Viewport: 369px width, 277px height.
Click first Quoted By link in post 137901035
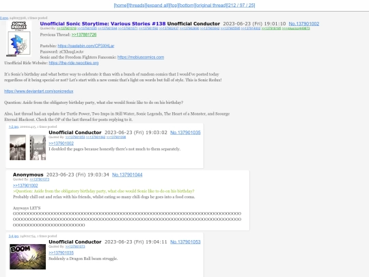[75, 137]
